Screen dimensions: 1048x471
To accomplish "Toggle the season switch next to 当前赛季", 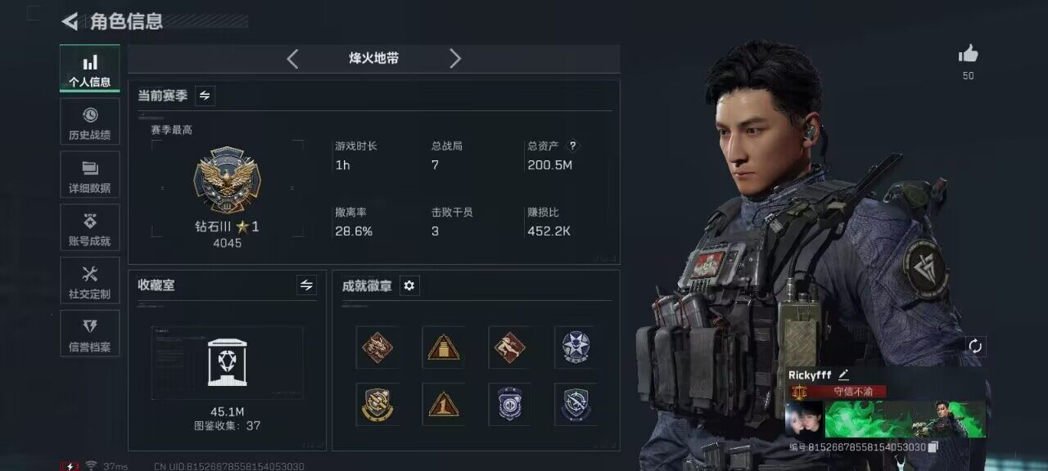I will pyautogui.click(x=205, y=96).
